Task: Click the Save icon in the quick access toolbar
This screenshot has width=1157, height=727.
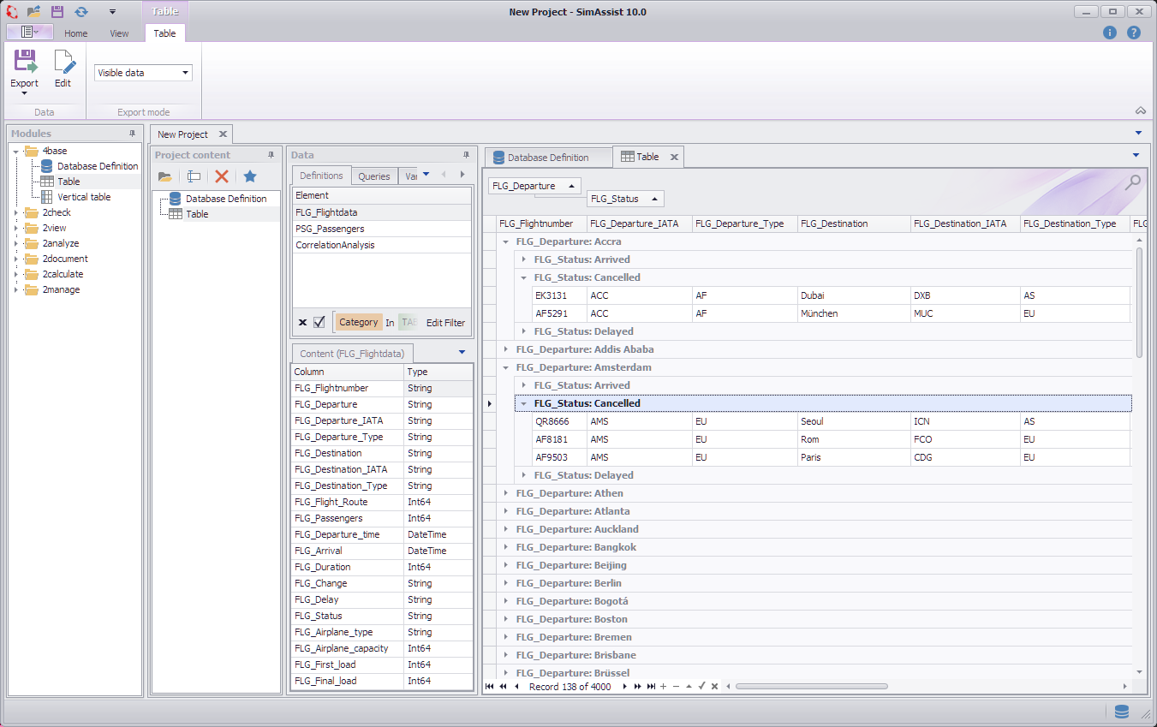Action: (x=57, y=11)
